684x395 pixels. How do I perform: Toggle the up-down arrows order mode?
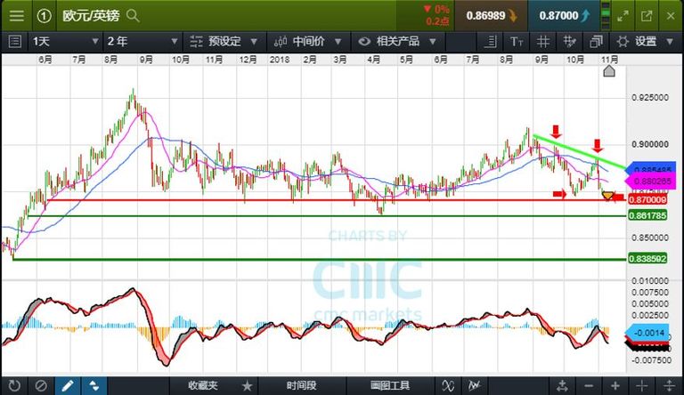94,385
